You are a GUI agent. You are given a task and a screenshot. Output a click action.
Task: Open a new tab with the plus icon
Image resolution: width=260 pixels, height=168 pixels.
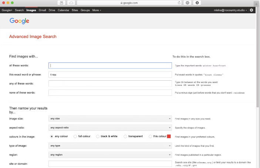(x=256, y=4)
